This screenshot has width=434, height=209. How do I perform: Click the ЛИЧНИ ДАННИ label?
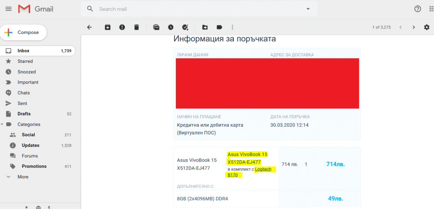pyautogui.click(x=193, y=55)
